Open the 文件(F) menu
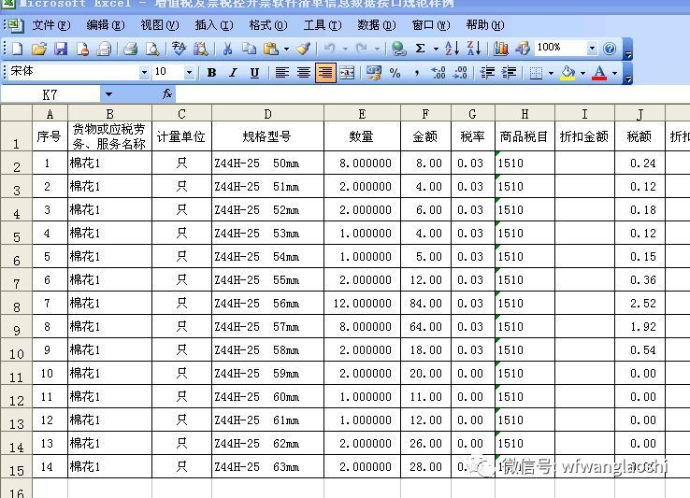The width and height of the screenshot is (690, 498). [x=51, y=25]
